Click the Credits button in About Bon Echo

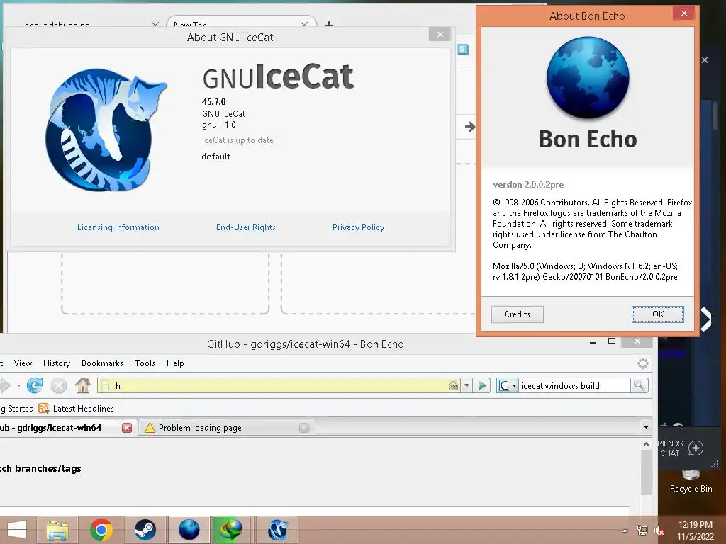[517, 314]
